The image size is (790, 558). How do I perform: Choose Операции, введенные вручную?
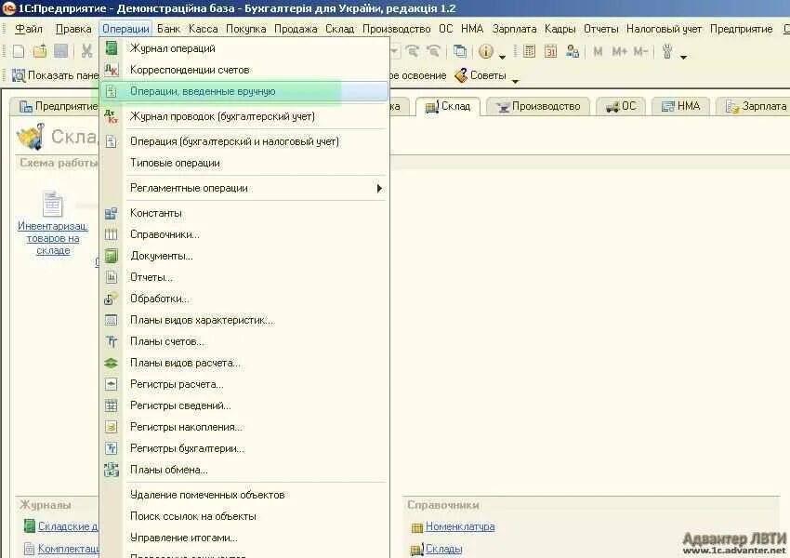pos(244,91)
